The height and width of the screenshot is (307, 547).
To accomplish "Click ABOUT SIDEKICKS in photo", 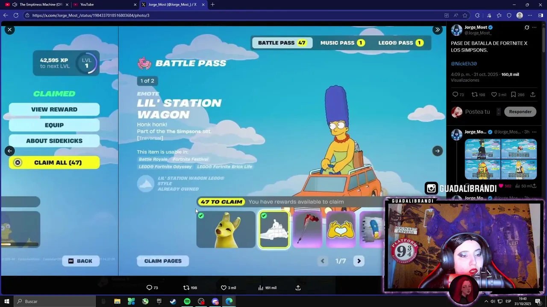I will (x=54, y=141).
